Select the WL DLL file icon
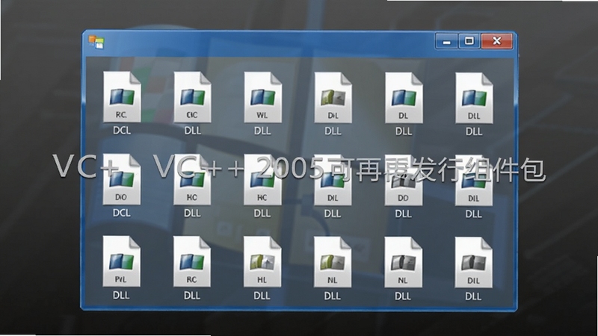The image size is (598, 336). tap(263, 97)
